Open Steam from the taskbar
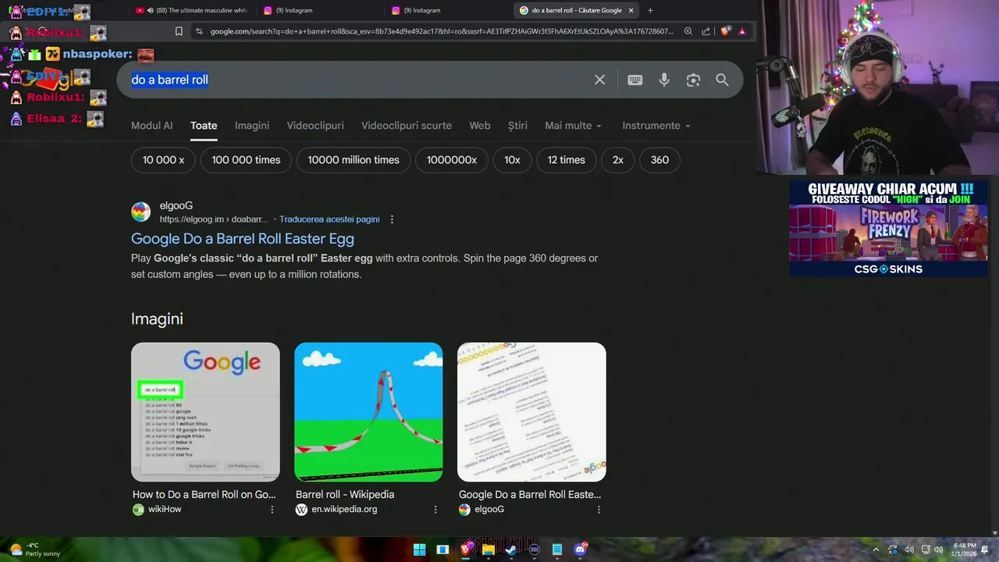The height and width of the screenshot is (562, 999). pos(511,550)
